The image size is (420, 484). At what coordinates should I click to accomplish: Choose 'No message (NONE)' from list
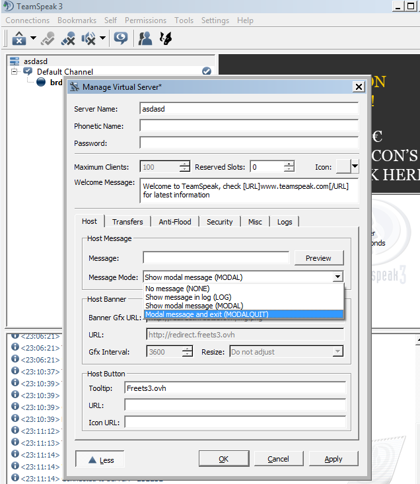244,289
